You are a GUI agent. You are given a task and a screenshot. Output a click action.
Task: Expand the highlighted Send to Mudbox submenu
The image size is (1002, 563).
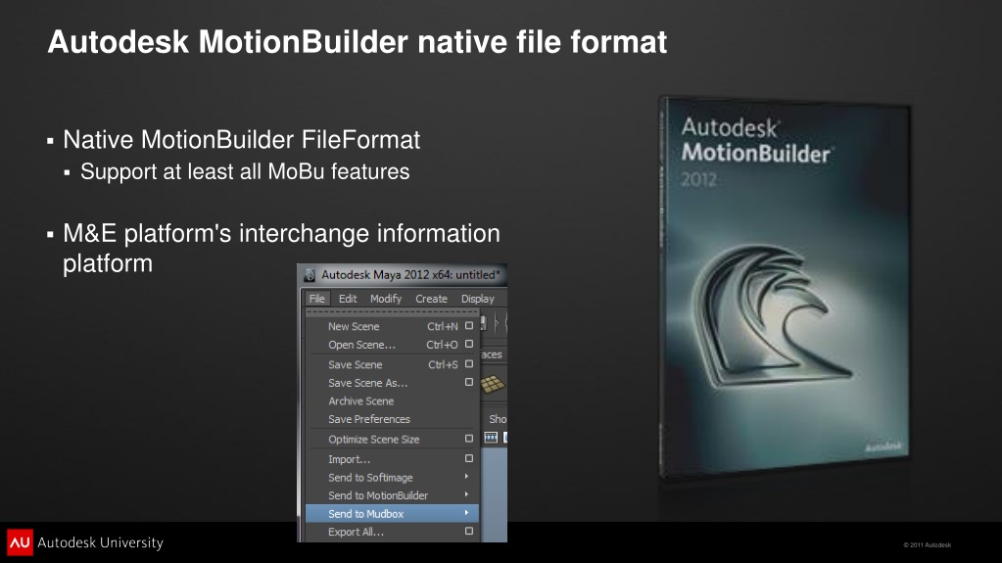click(x=393, y=514)
